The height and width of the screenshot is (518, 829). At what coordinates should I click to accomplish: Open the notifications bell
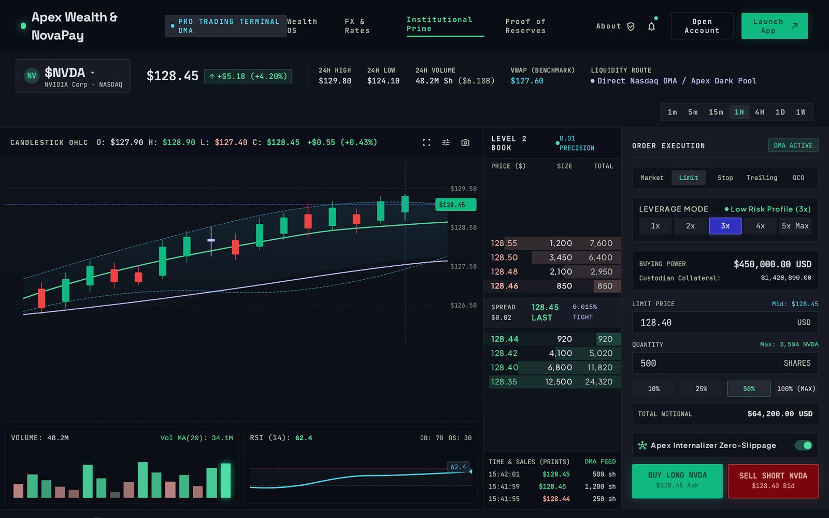click(651, 26)
